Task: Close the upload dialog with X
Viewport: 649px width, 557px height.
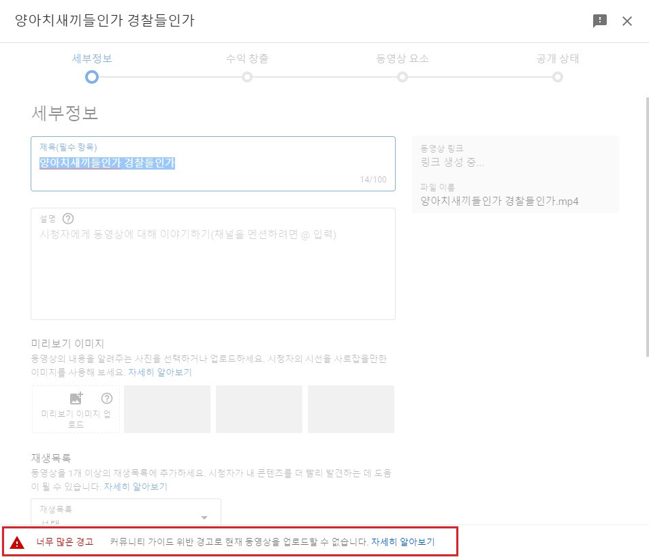Action: (x=627, y=21)
